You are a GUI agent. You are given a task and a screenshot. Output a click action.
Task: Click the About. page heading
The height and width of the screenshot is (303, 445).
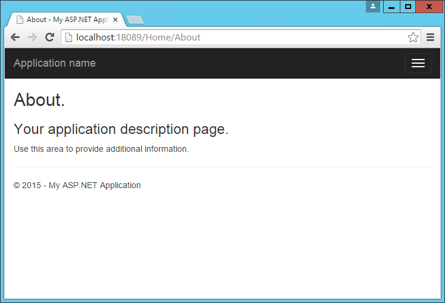(39, 100)
